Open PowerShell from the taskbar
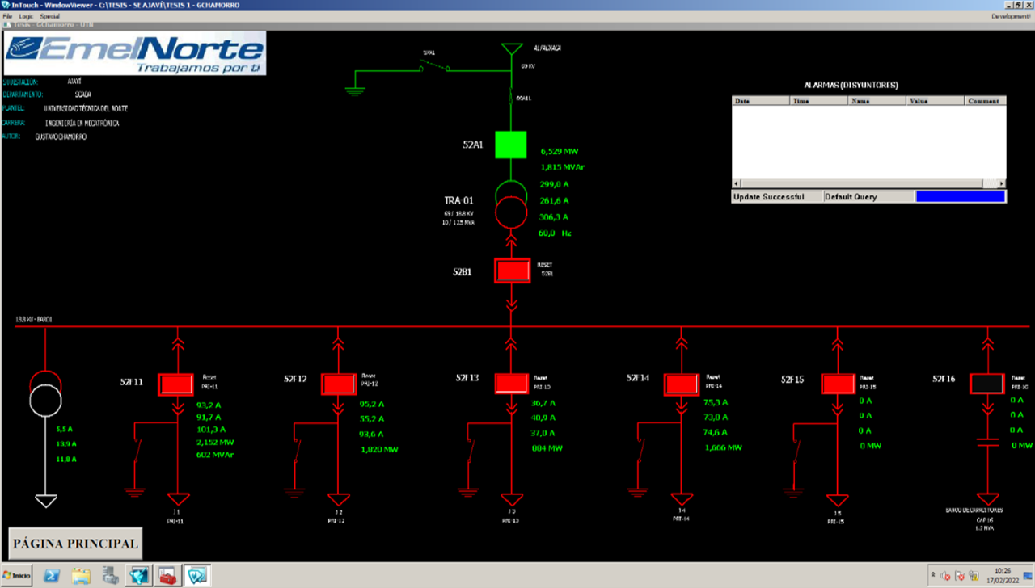Image resolution: width=1035 pixels, height=588 pixels. click(51, 576)
